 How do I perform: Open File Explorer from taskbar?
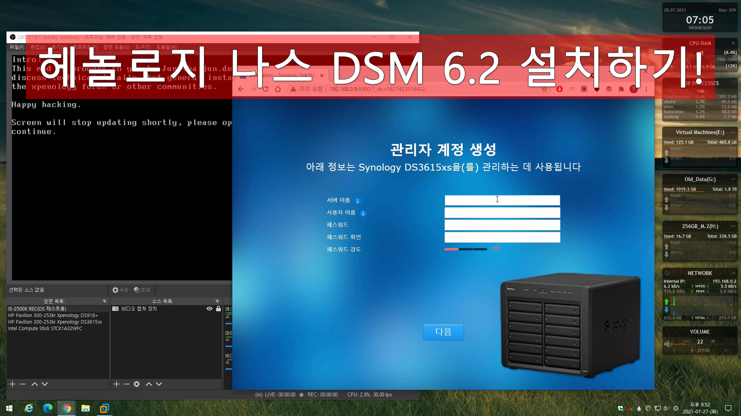(85, 408)
